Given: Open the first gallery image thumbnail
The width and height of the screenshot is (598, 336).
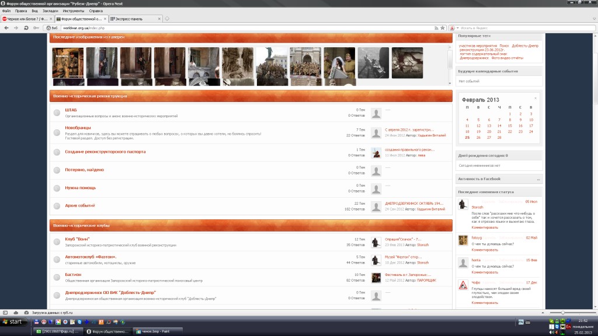Looking at the screenshot, I should point(68,62).
